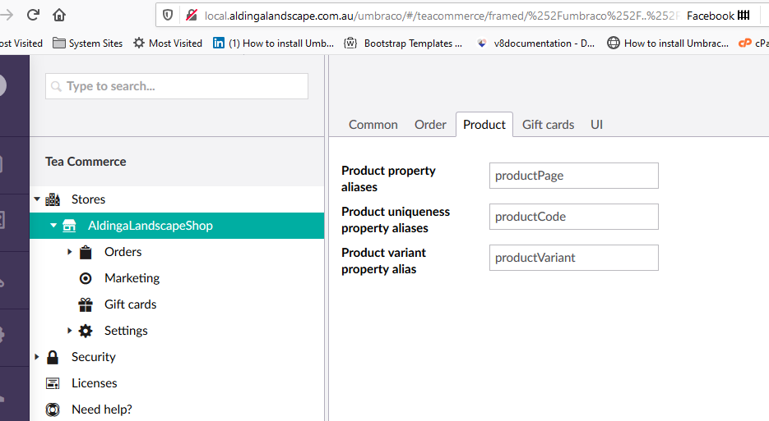Focus the Type to search field
769x421 pixels.
(177, 86)
